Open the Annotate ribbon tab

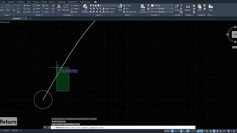point(11,2)
